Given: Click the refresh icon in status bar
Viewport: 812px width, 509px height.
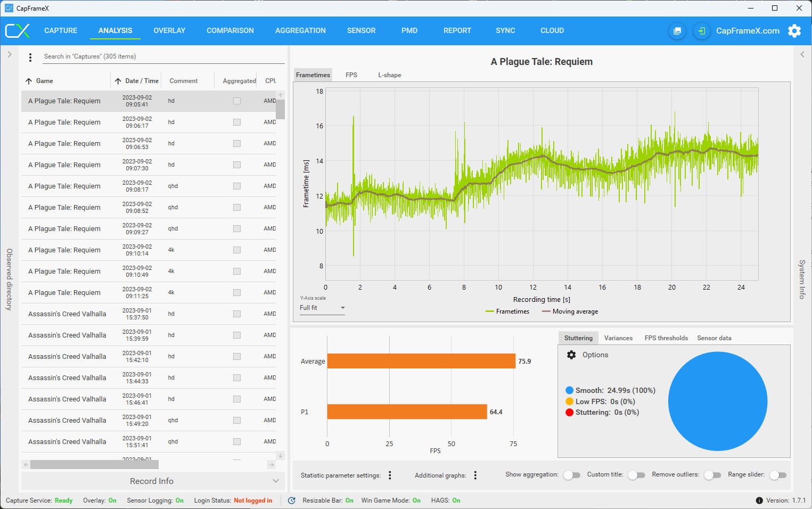Looking at the screenshot, I should coord(292,500).
